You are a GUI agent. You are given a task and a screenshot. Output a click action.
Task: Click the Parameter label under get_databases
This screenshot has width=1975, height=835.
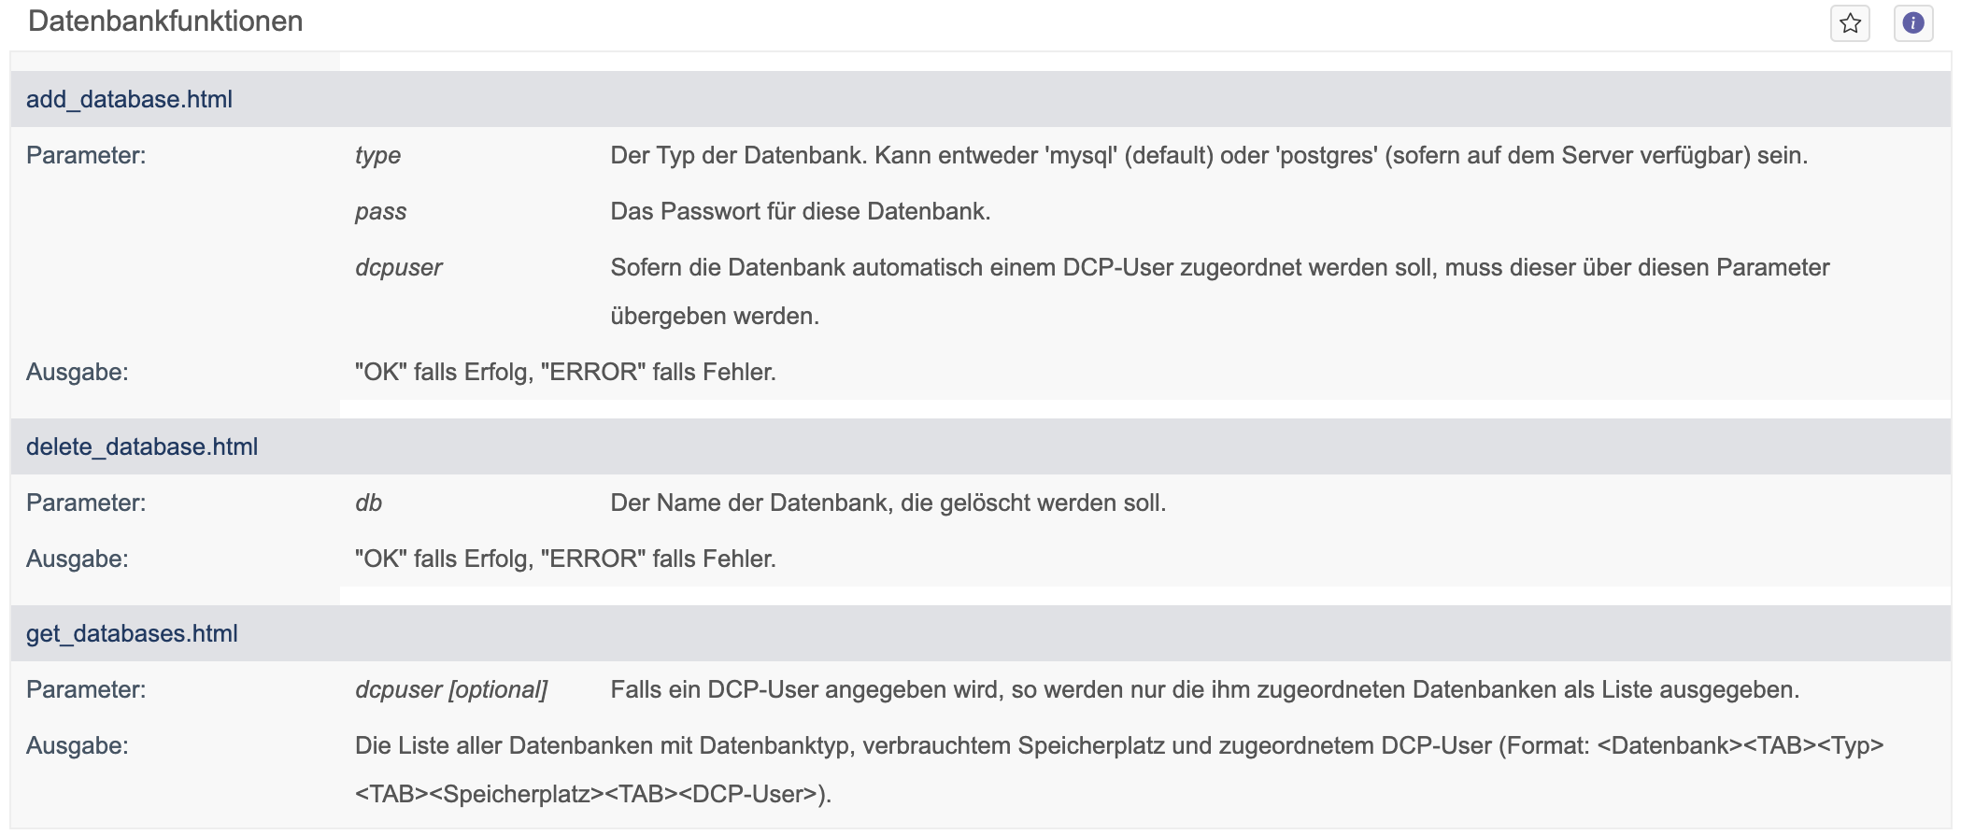click(86, 689)
